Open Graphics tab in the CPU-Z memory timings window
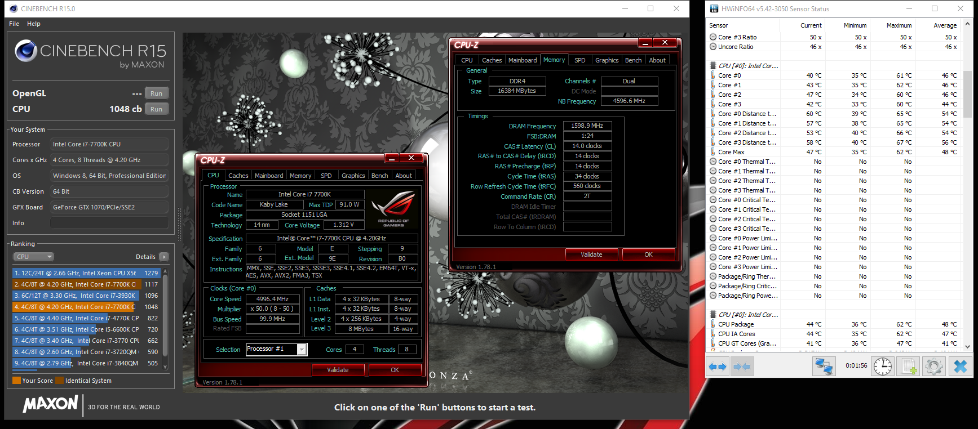 (x=607, y=60)
